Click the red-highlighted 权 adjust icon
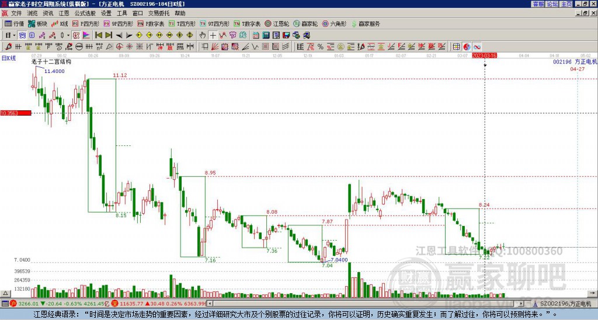The width and height of the screenshot is (598, 320). 76,36
